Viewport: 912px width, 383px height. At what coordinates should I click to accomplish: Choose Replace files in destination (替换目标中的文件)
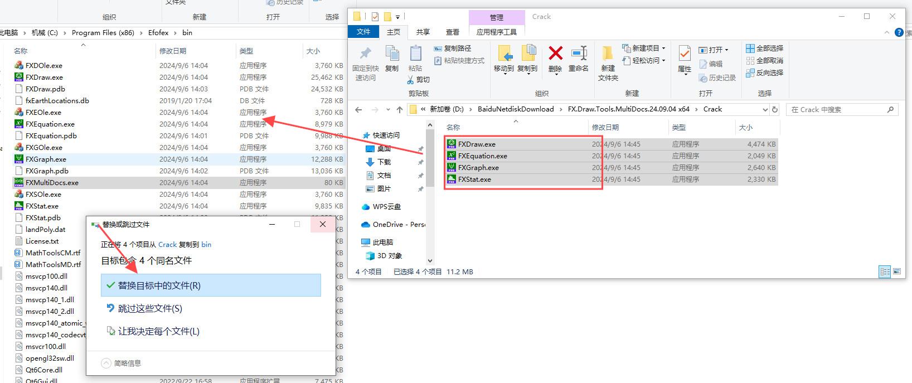point(211,285)
